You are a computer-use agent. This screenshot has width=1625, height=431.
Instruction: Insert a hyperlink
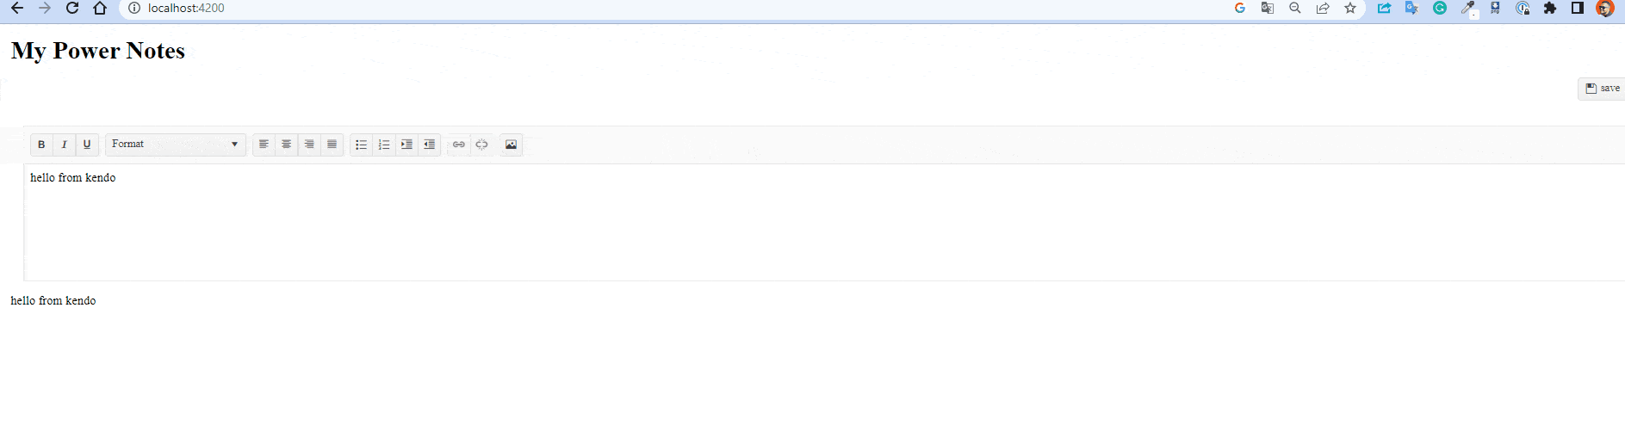pos(459,145)
